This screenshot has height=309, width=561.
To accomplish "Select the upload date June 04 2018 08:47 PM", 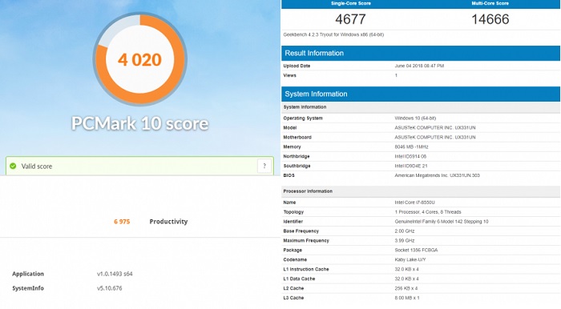I will (x=419, y=66).
